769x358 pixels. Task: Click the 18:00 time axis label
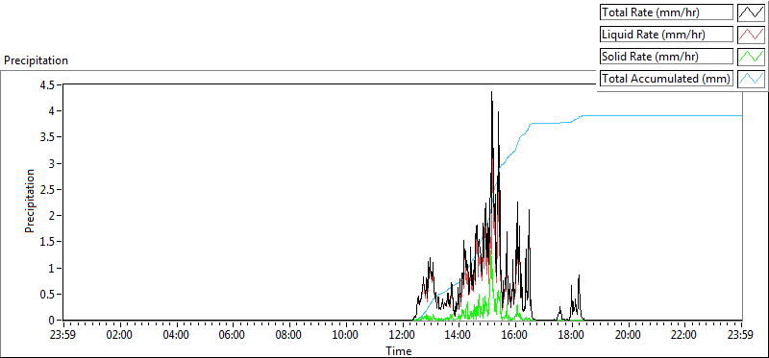572,335
